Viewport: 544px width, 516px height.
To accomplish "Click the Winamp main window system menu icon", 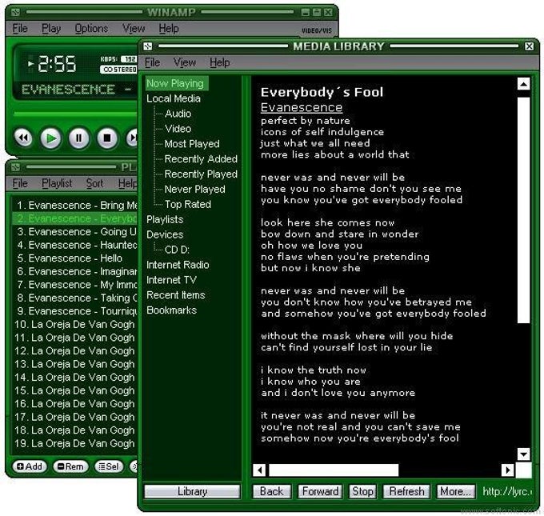I will click(15, 13).
